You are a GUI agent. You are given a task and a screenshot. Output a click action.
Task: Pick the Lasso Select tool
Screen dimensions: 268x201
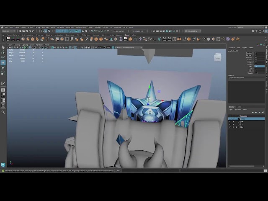[3, 52]
